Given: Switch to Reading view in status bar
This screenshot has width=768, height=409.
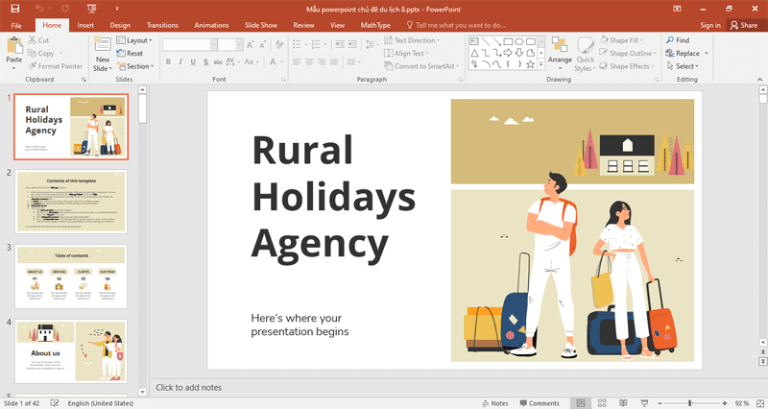Looking at the screenshot, I should tap(623, 403).
